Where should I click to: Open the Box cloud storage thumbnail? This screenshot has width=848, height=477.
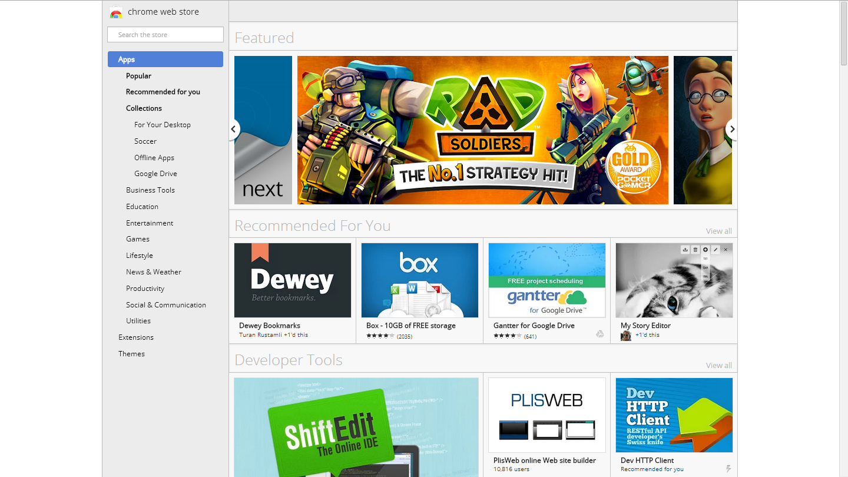[420, 280]
